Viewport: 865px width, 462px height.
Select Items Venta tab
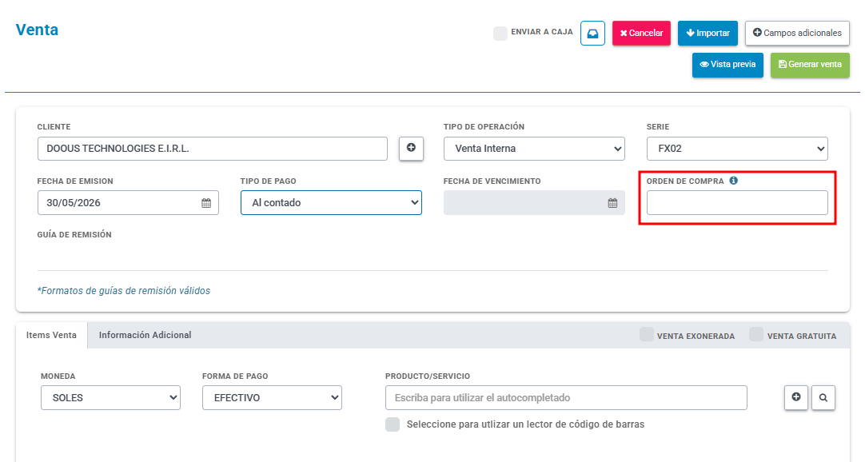pyautogui.click(x=51, y=335)
